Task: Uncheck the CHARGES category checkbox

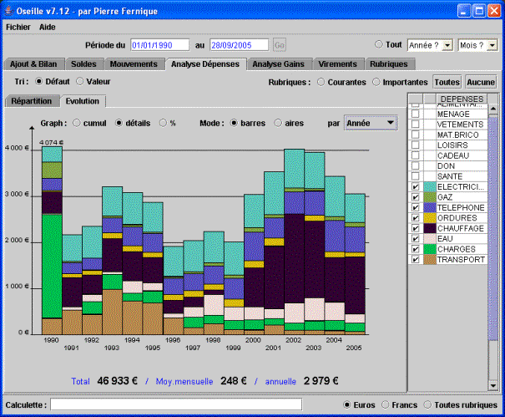Action: [x=416, y=249]
